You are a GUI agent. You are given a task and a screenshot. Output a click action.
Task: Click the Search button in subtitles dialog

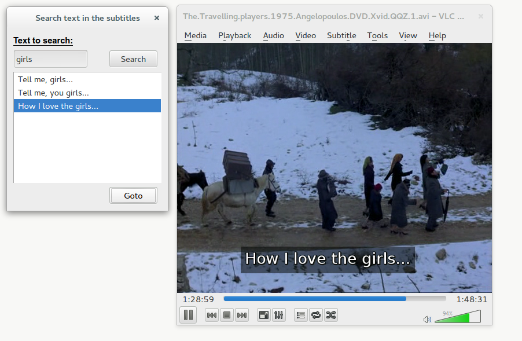[133, 59]
